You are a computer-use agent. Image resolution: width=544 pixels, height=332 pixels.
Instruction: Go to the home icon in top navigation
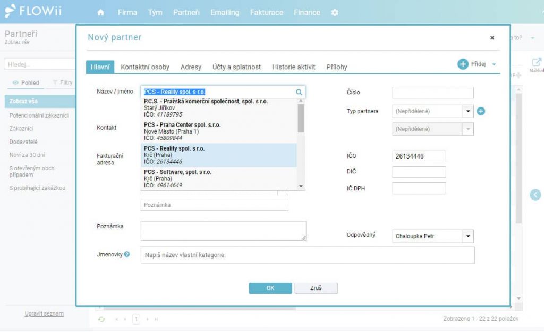[100, 12]
